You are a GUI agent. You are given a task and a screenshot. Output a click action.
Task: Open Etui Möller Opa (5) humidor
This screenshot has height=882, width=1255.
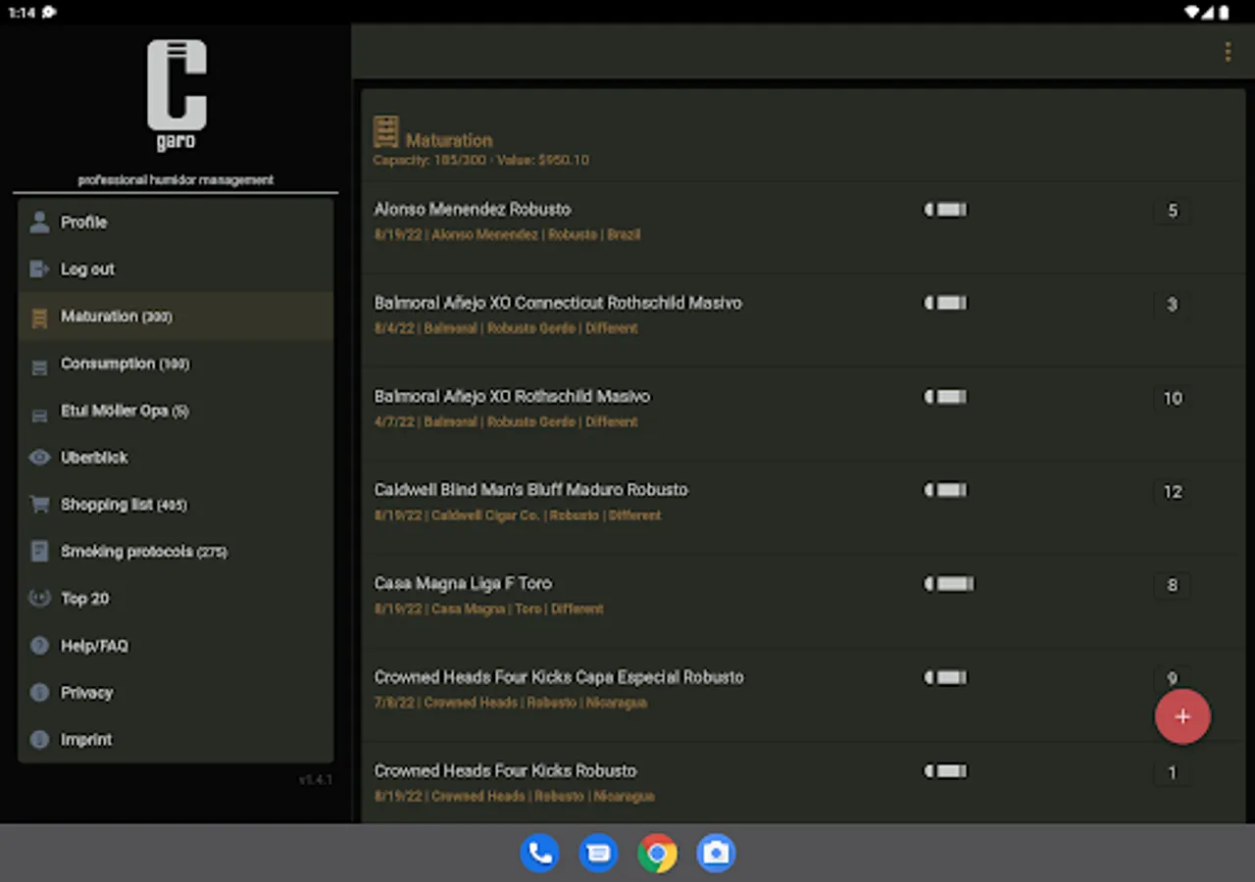click(176, 411)
